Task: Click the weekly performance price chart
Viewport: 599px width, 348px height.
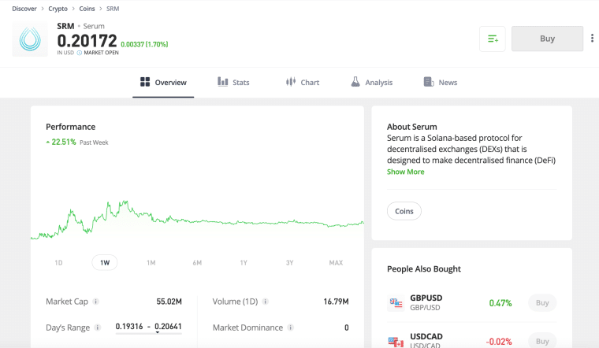Action: pos(197,220)
